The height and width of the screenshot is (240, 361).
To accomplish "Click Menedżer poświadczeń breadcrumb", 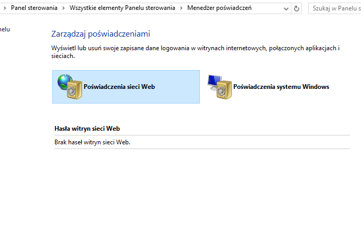I will point(219,8).
